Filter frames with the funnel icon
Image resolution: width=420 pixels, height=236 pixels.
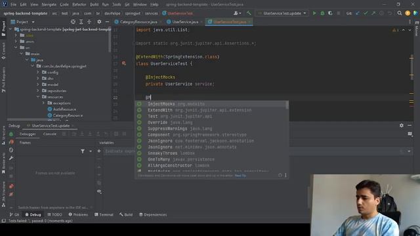click(x=83, y=151)
